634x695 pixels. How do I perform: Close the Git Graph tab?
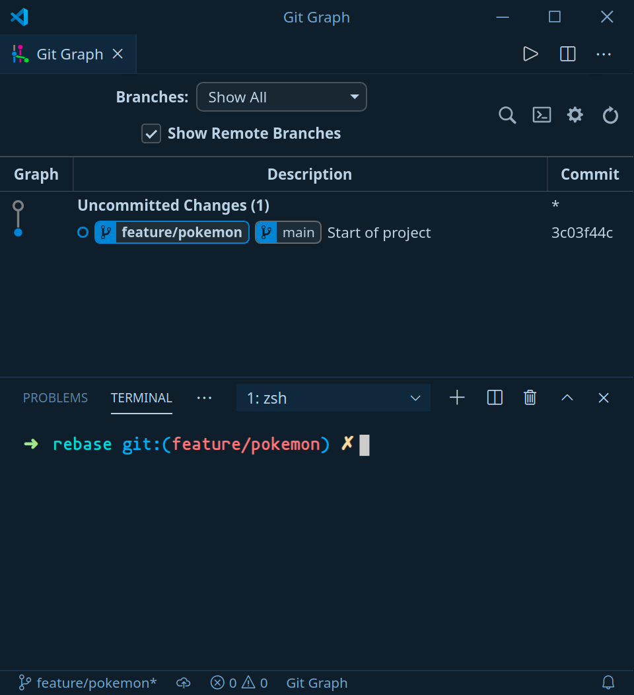tap(118, 54)
